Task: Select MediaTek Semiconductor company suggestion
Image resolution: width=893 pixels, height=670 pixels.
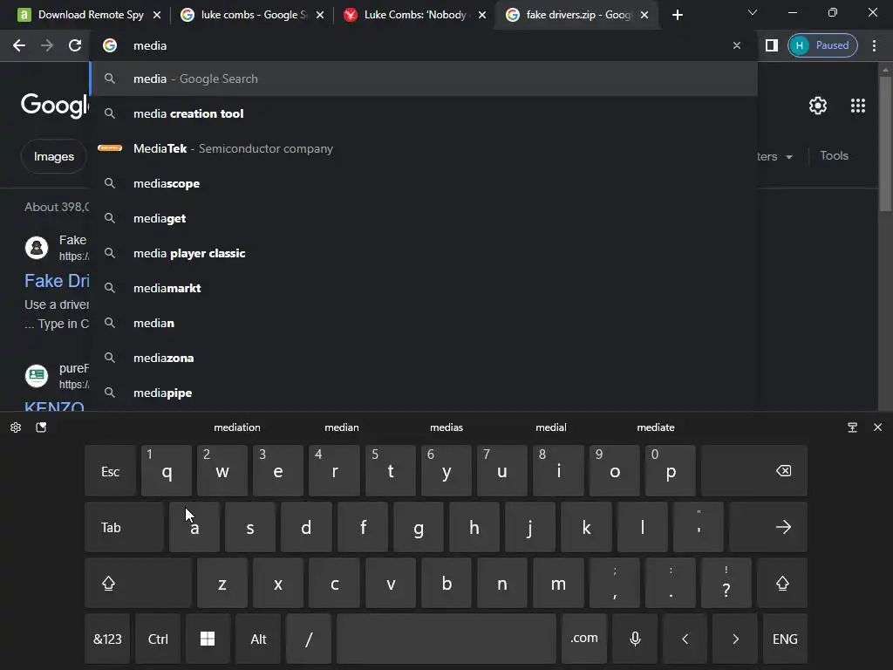Action: 425,148
